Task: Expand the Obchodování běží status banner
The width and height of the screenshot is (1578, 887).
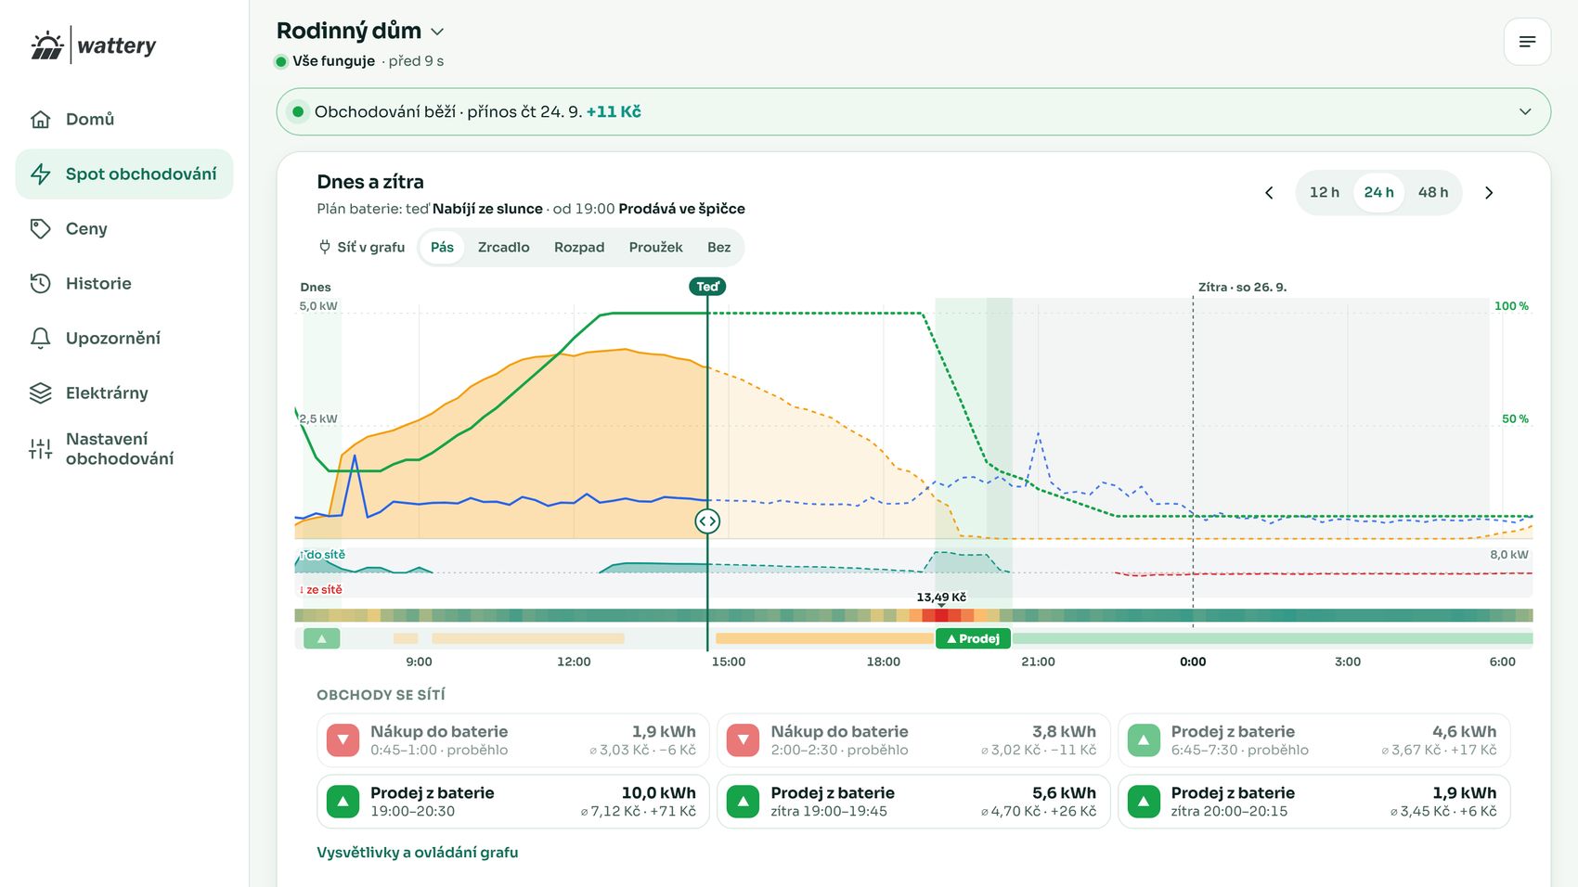Action: 913,111
